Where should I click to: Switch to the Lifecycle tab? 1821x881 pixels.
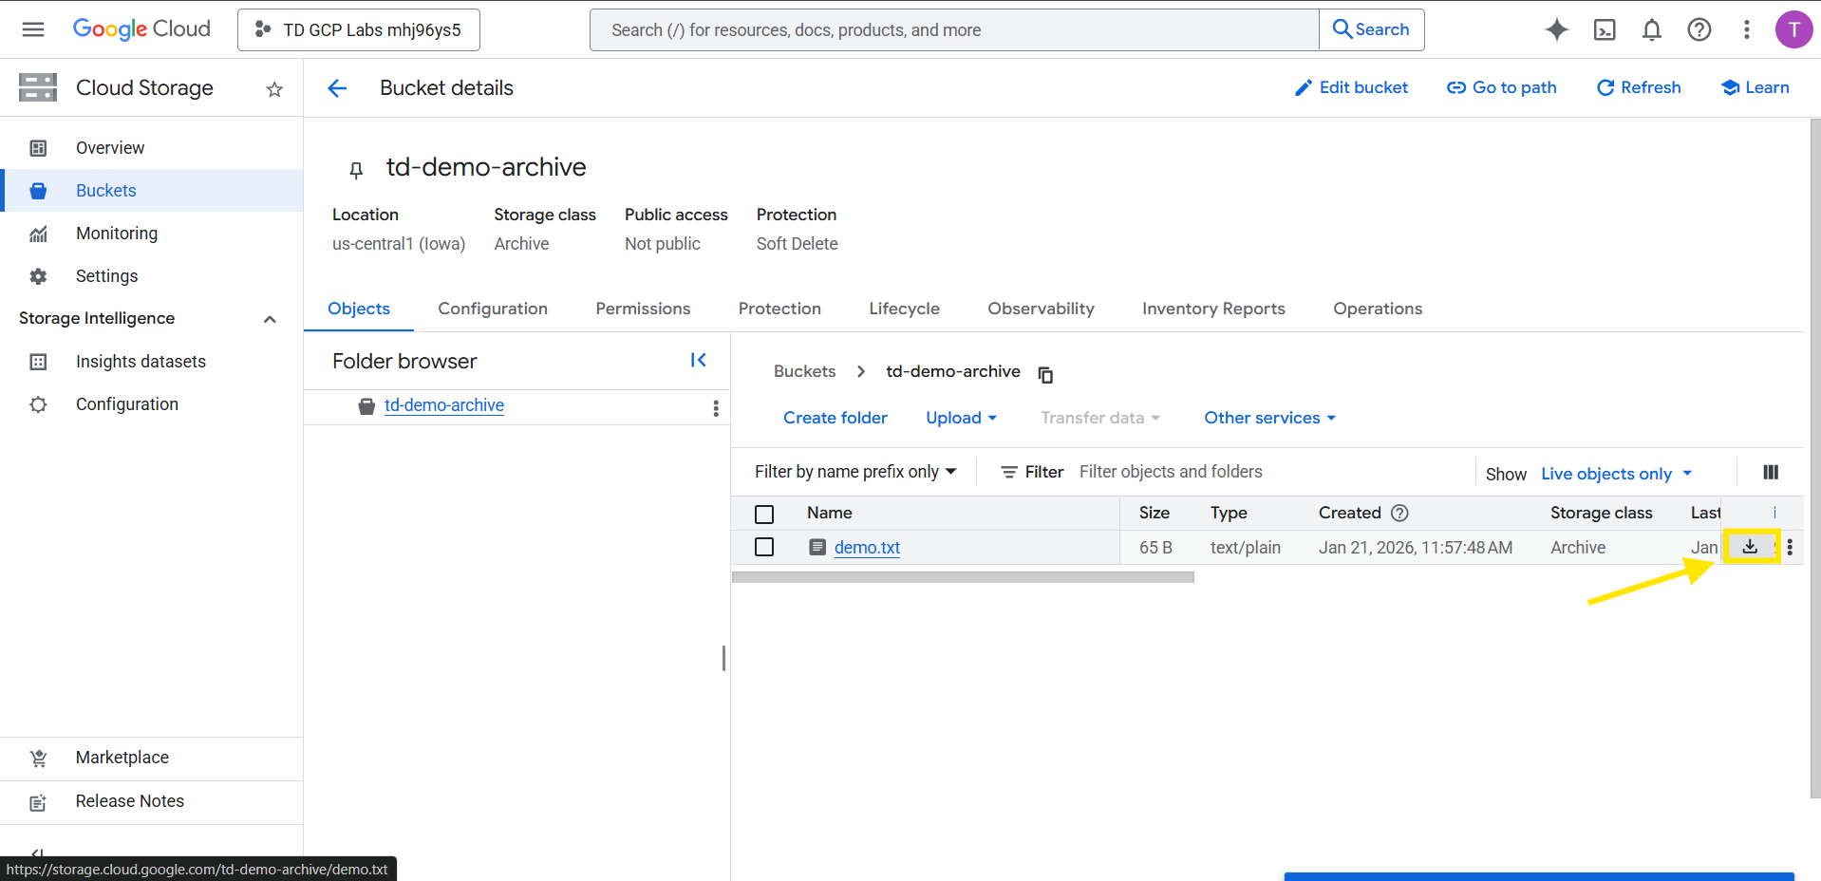904,309
